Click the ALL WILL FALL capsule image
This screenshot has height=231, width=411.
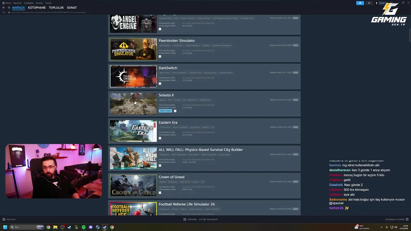point(133,158)
